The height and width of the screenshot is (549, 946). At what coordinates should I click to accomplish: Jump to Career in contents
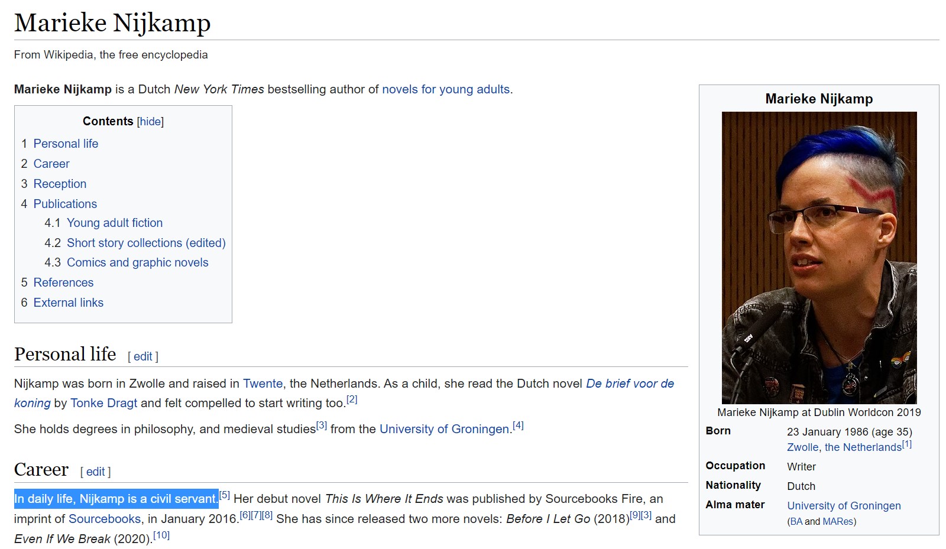coord(51,164)
